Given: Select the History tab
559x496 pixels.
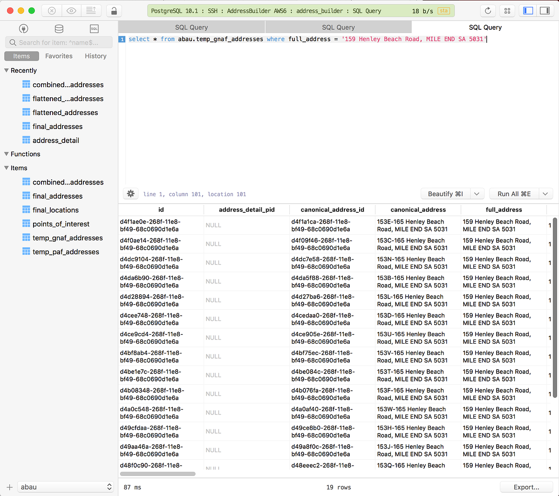Looking at the screenshot, I should click(95, 56).
